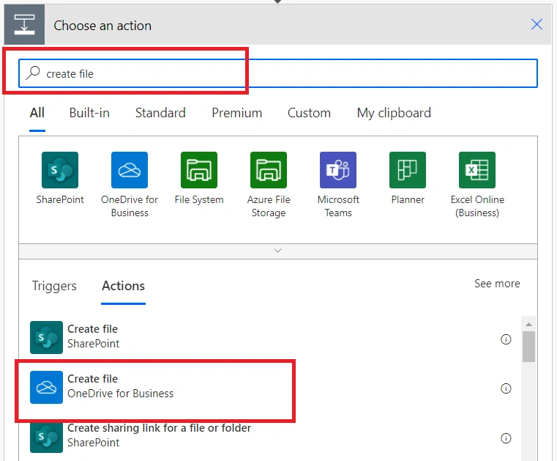Choose Create file SharePoint action
Viewport: 557px width, 461px height.
point(272,338)
